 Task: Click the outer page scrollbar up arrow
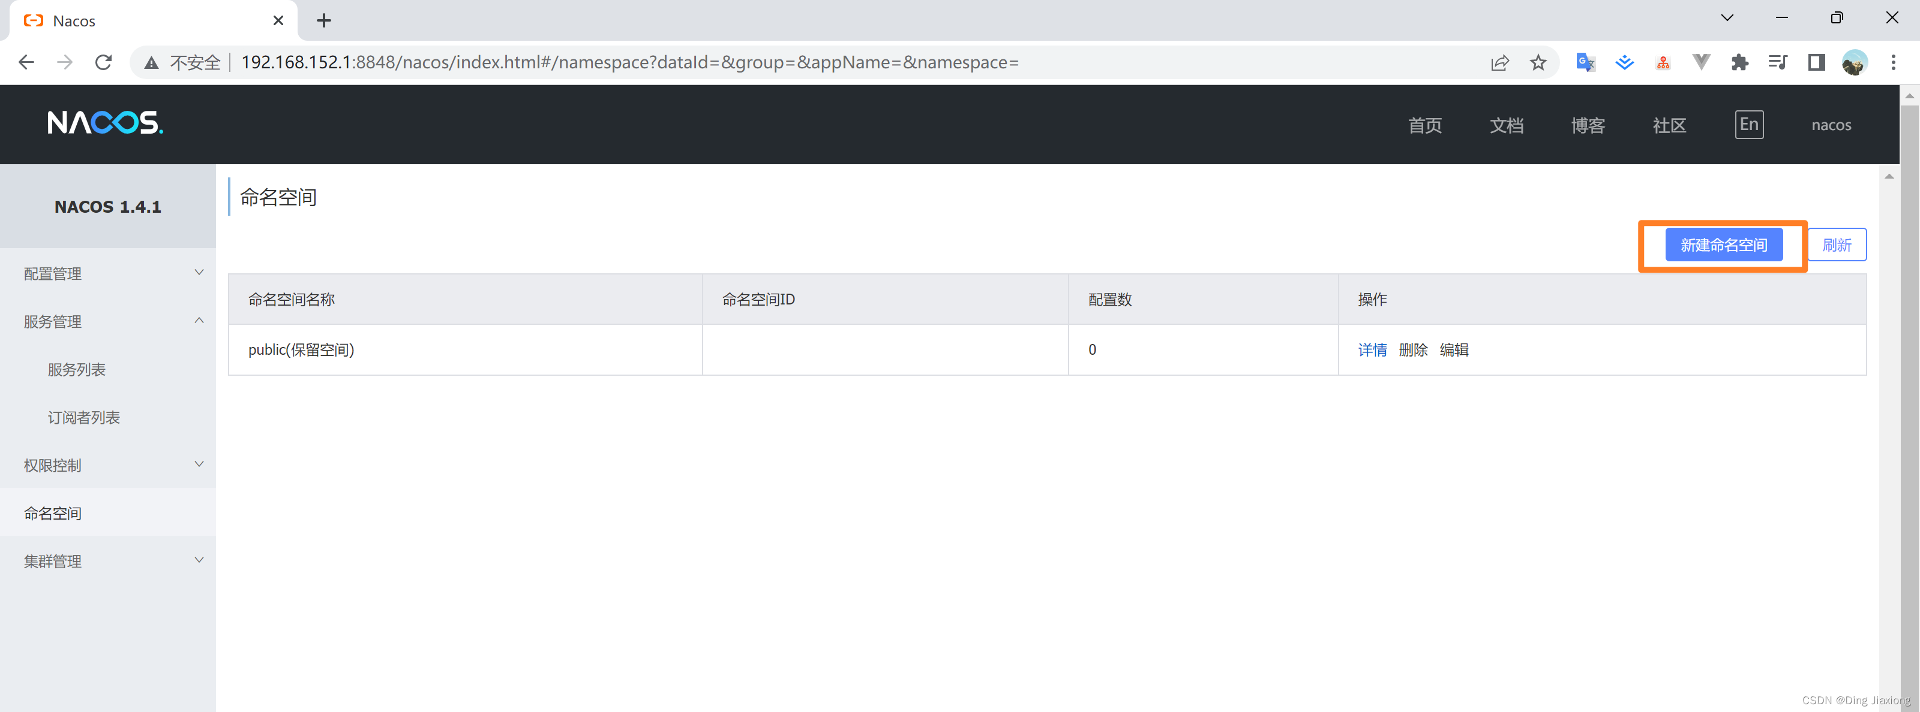coord(1909,96)
